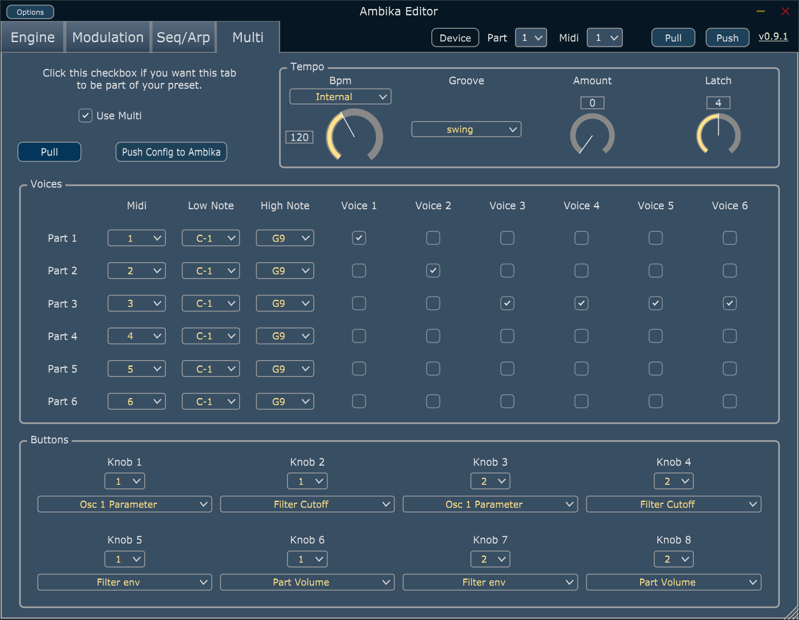Viewport: 799px width, 620px height.
Task: Uncheck Voice 6 for Part 3
Action: (x=729, y=304)
